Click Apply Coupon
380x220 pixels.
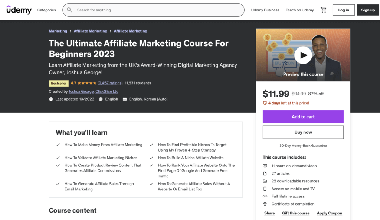click(329, 213)
